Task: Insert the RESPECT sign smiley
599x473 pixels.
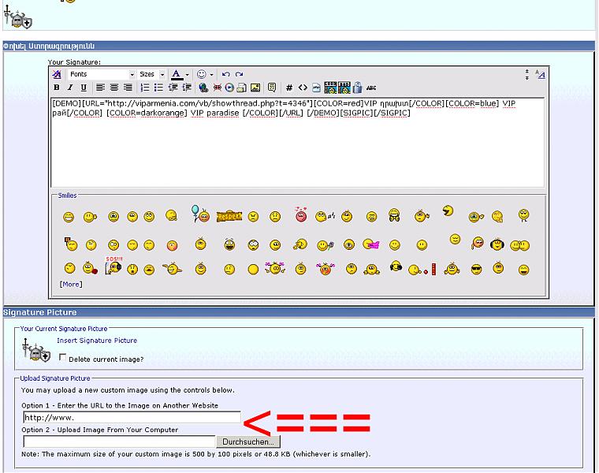Action: (229, 214)
